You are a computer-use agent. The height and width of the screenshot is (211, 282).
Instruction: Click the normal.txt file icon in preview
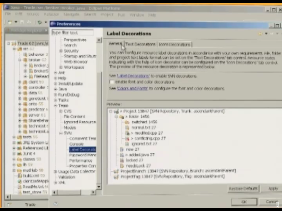coord(127,128)
